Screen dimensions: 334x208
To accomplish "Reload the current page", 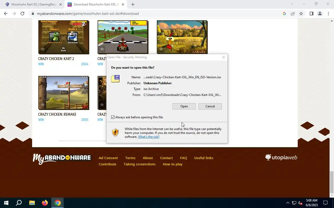I will 22,14.
